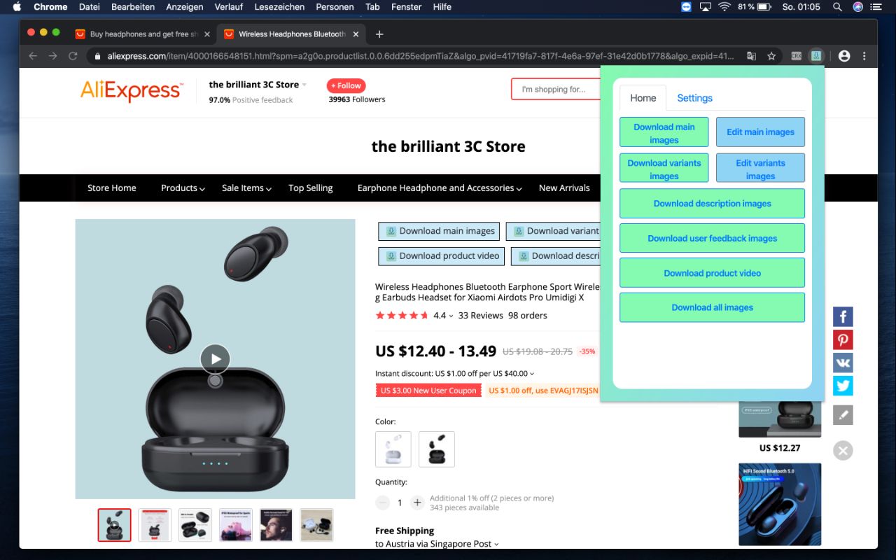Increase quantity with the plus stepper
896x560 pixels.
coord(417,503)
